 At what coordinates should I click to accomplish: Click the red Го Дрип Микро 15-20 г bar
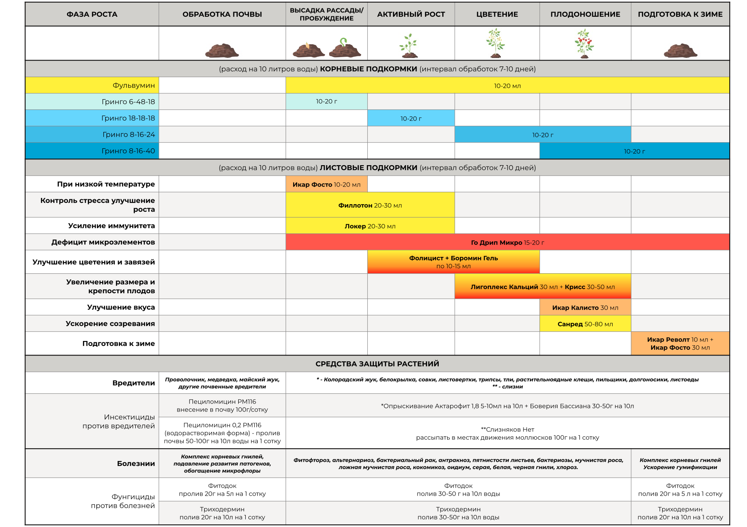(507, 242)
